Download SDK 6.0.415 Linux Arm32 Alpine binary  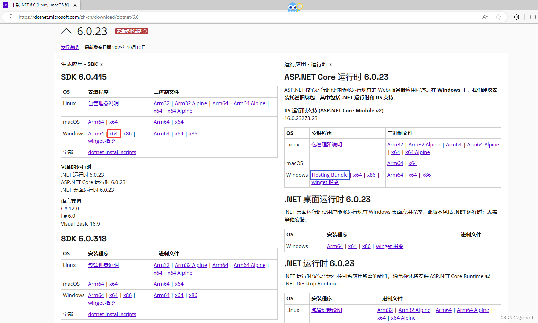(191, 103)
